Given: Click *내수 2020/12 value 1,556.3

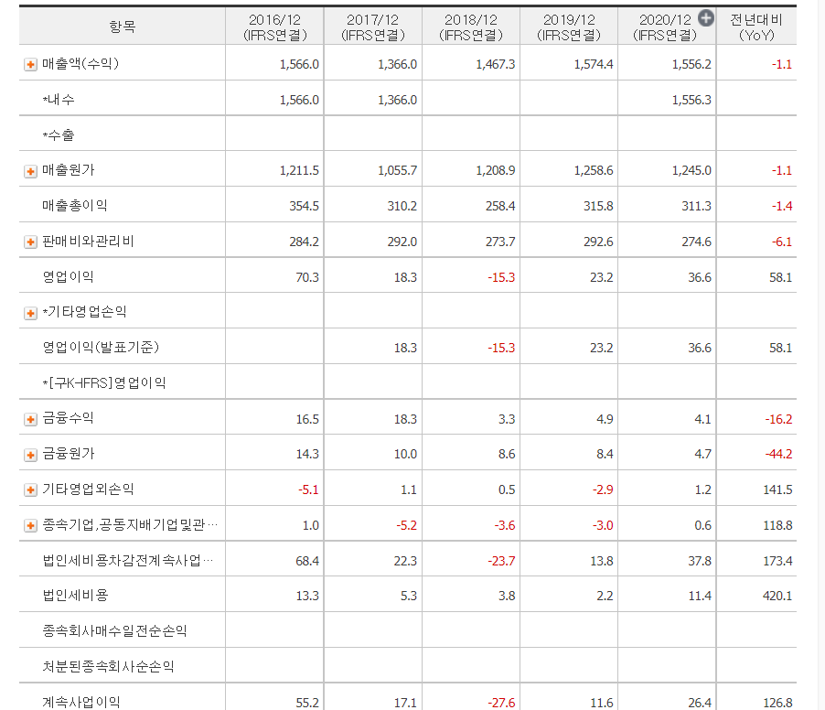Looking at the screenshot, I should click(691, 100).
